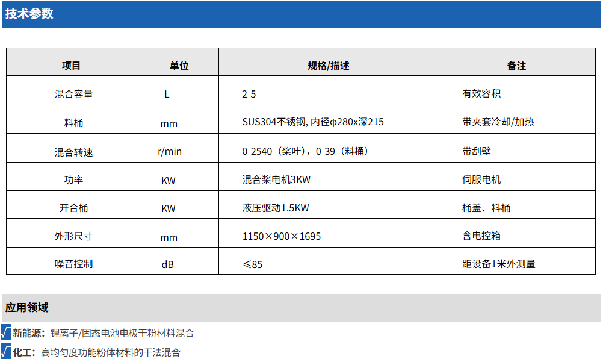Click the 规格/描述 column header
603x362 pixels.
tap(328, 66)
